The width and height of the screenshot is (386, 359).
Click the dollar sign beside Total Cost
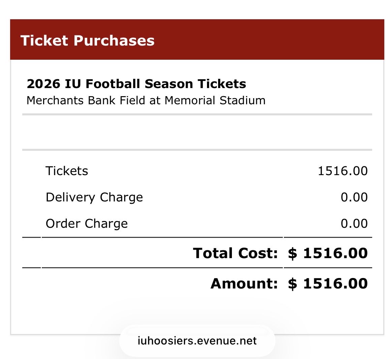click(x=293, y=253)
